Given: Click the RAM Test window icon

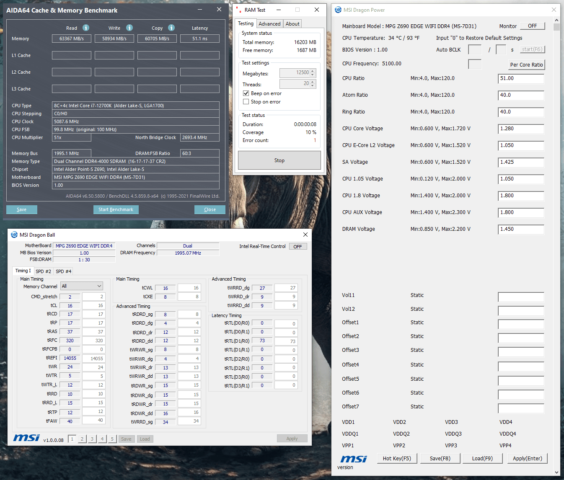Looking at the screenshot, I should click(x=238, y=10).
